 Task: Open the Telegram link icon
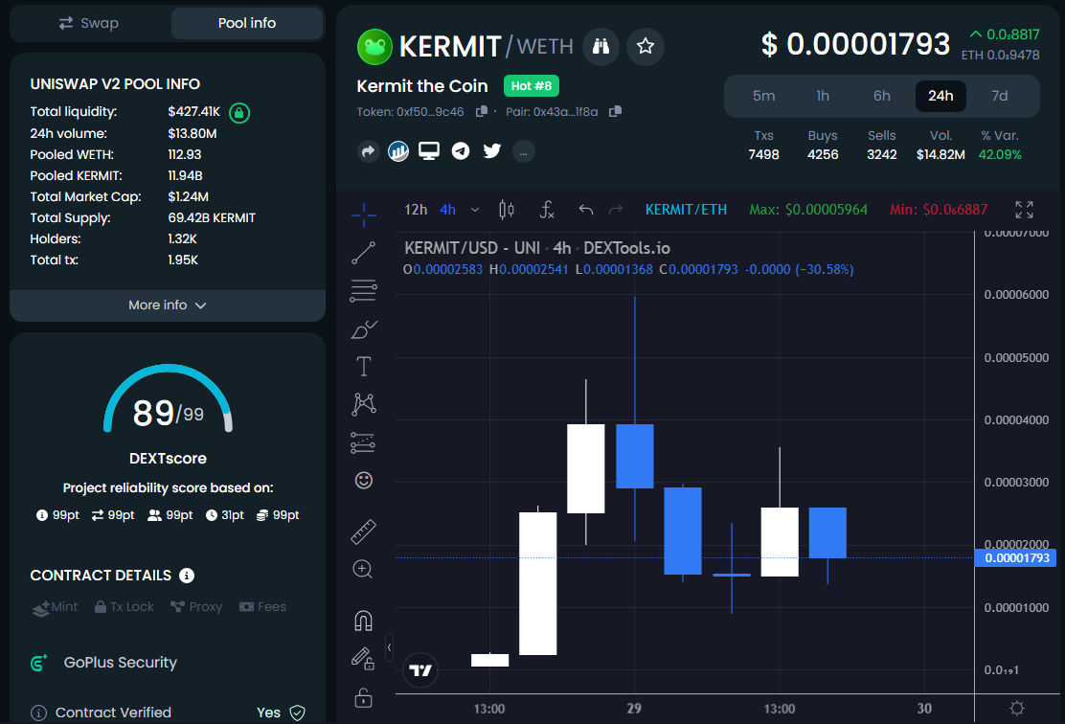(x=461, y=150)
